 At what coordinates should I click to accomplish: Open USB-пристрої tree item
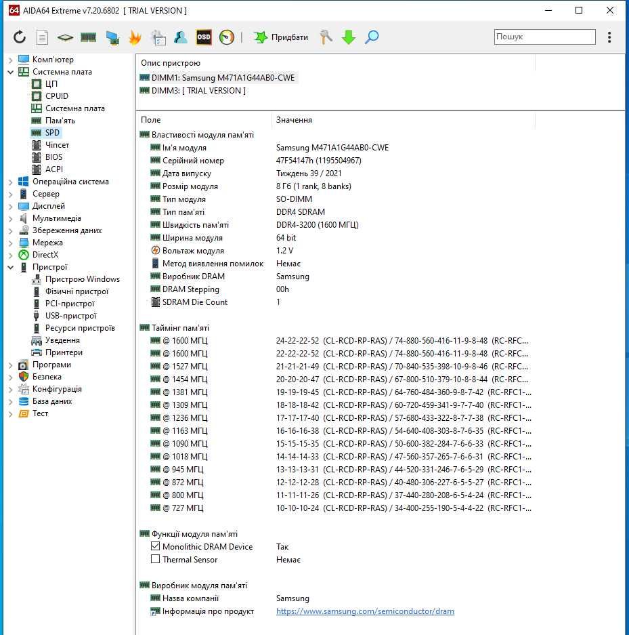pos(71,316)
